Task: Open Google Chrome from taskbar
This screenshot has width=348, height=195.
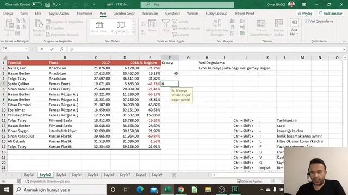Action: [x=181, y=190]
